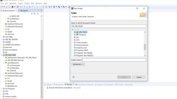Select Java-Web project in Project Explorer
The height and width of the screenshot is (99, 177).
tap(9, 37)
